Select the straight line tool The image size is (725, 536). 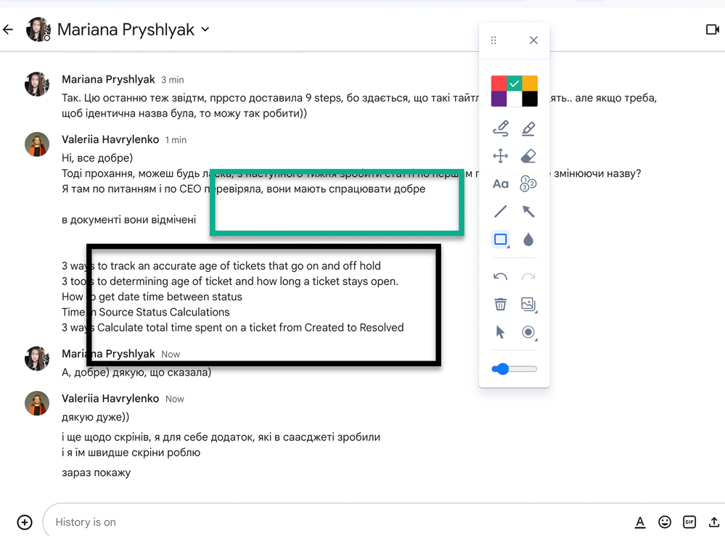click(500, 211)
